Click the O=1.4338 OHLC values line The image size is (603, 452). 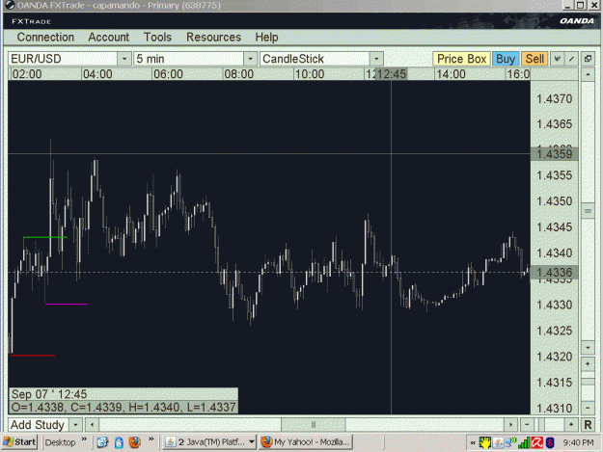pyautogui.click(x=123, y=407)
